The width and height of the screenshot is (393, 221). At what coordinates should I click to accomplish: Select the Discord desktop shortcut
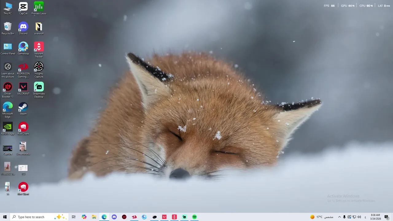pos(23,29)
